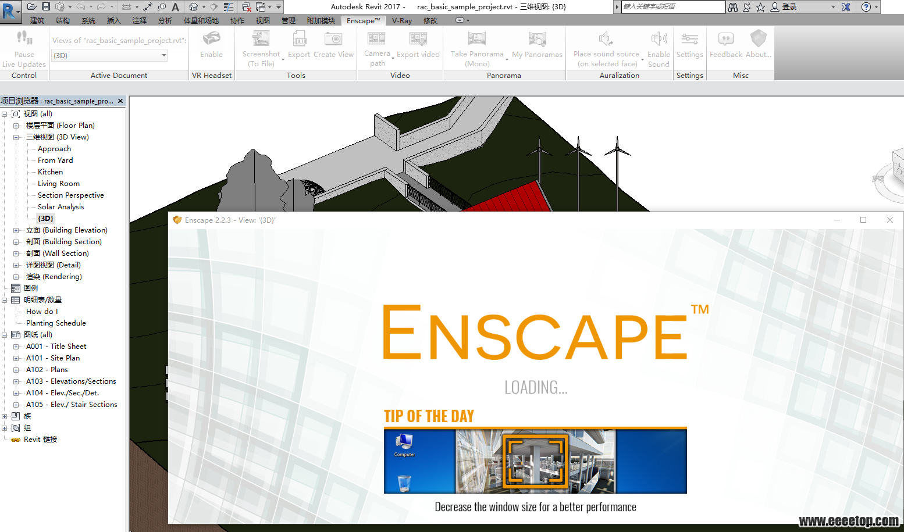Select the Solar Analysis view
The height and width of the screenshot is (532, 904).
tap(61, 207)
